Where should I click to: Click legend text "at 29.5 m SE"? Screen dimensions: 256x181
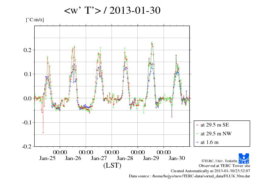pos(215,125)
